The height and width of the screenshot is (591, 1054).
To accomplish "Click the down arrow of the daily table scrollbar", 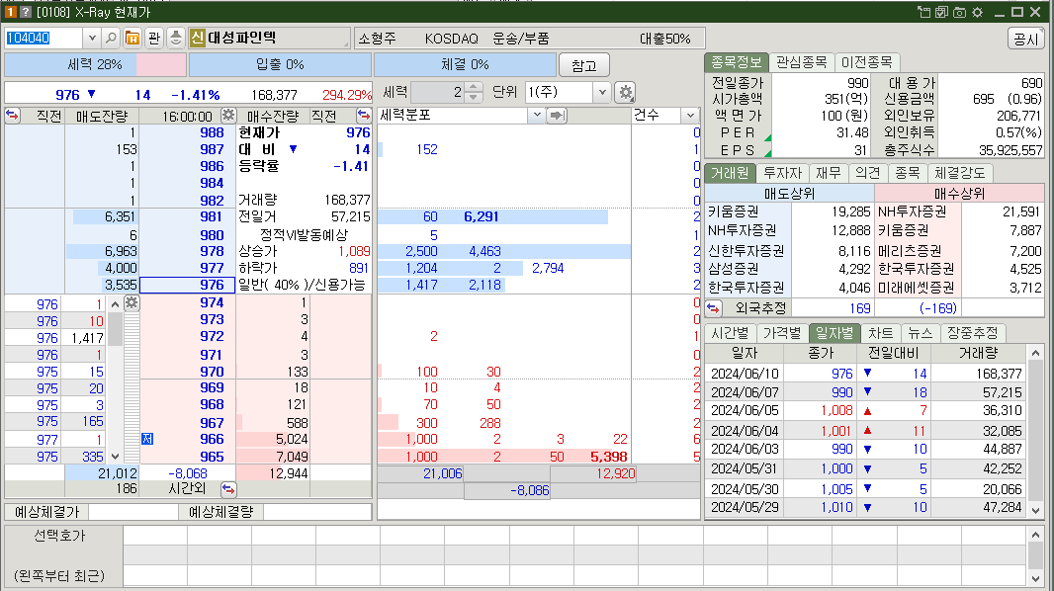I will click(1035, 510).
